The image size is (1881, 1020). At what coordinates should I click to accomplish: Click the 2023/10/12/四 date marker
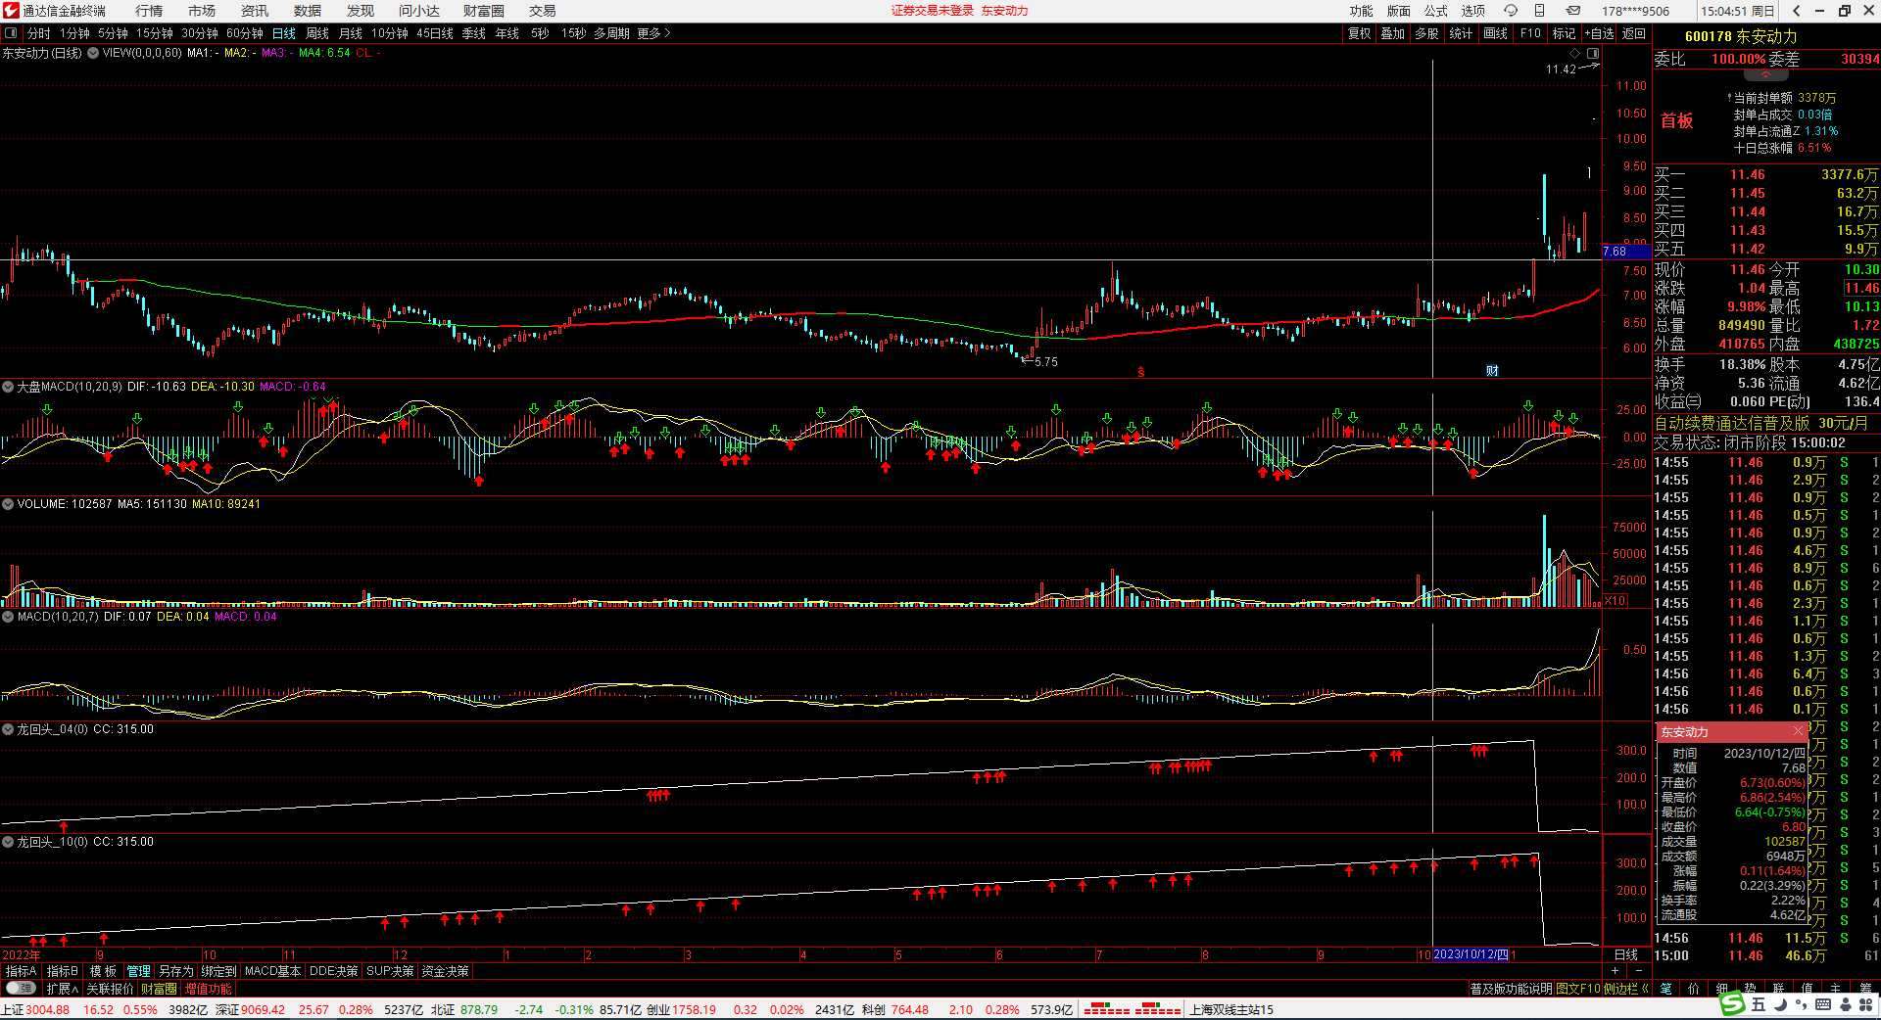[x=1471, y=954]
